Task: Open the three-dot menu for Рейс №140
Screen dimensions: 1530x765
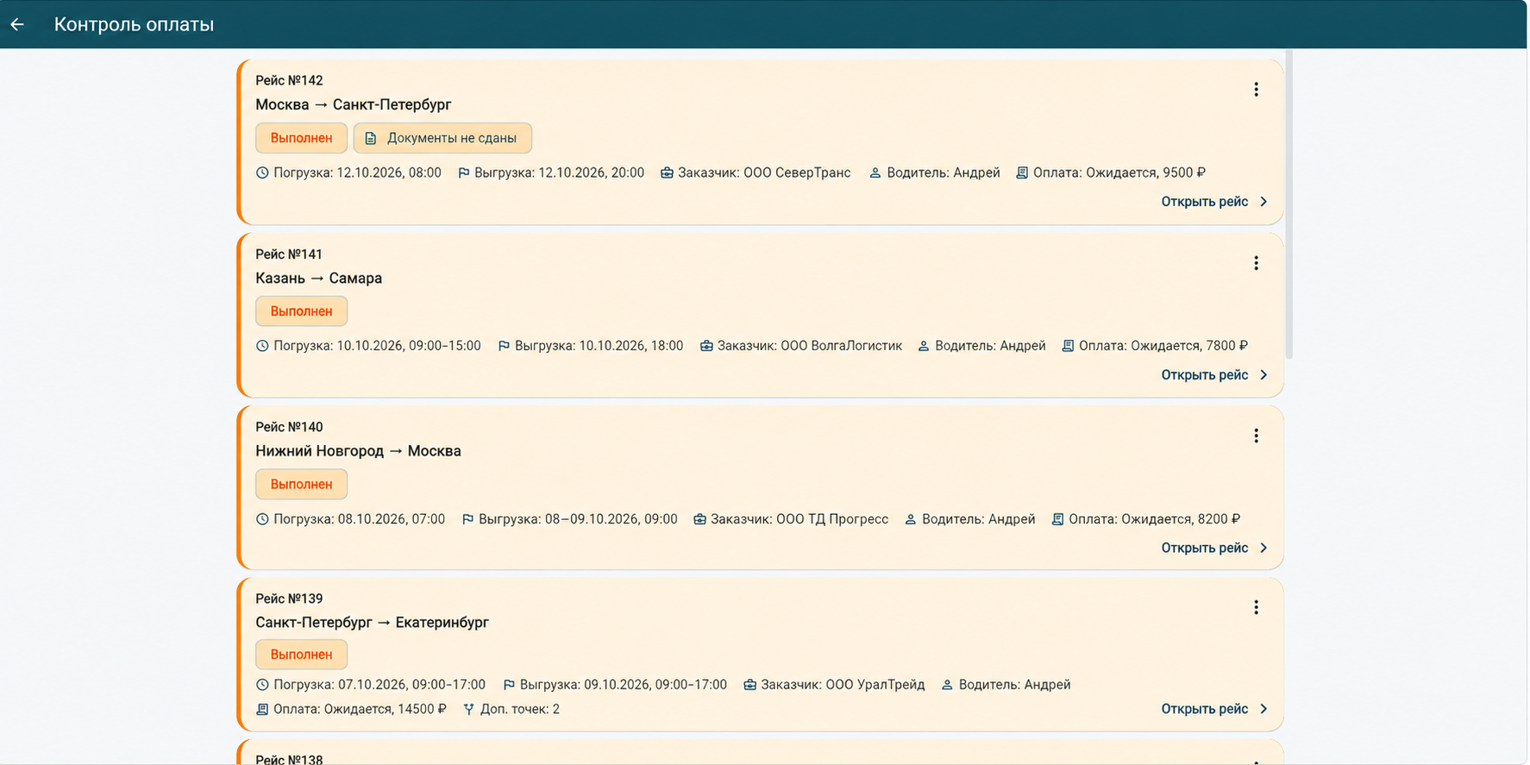Action: pos(1256,436)
